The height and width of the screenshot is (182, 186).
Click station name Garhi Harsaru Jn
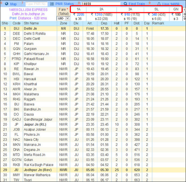pyautogui.click(x=36, y=54)
